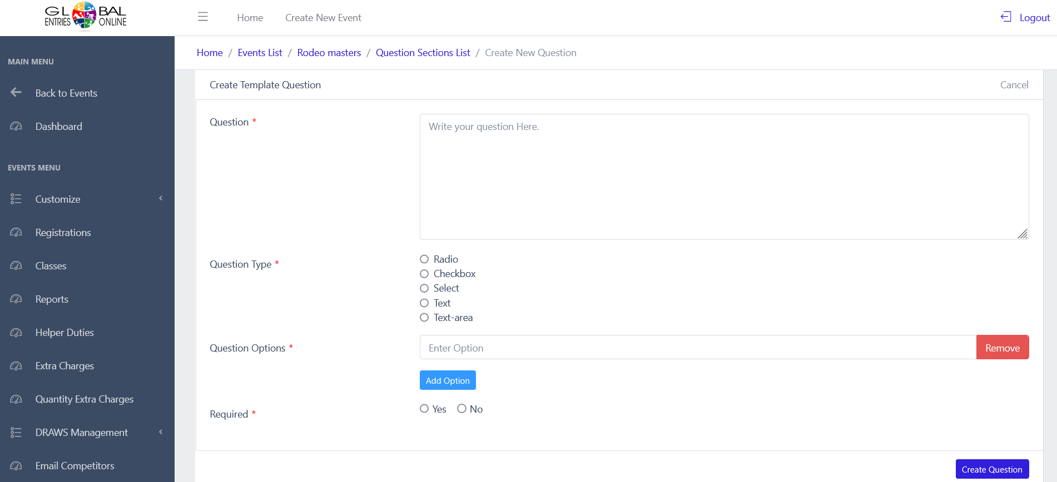
Task: Mark the question as required with Yes
Action: [x=424, y=409]
